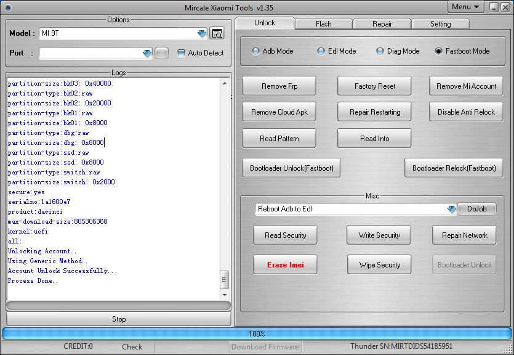This screenshot has height=355, width=514.
Task: Click log line 'Unlocking Account..'
Action: 42,251
